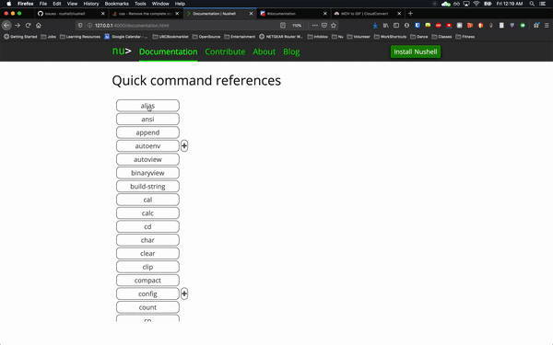Open the OpenSource bookmarks folder
This screenshot has width=553, height=345.
(206, 37)
